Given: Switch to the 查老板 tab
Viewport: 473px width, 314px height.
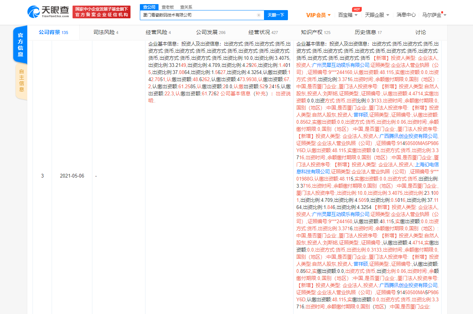Looking at the screenshot, I should click(x=167, y=7).
